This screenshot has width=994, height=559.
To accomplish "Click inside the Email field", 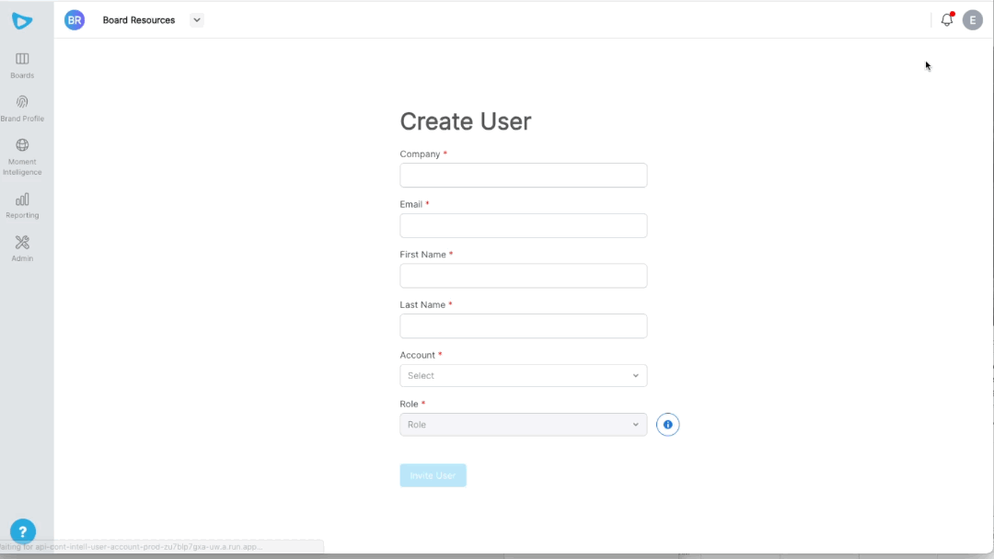I will click(x=523, y=225).
